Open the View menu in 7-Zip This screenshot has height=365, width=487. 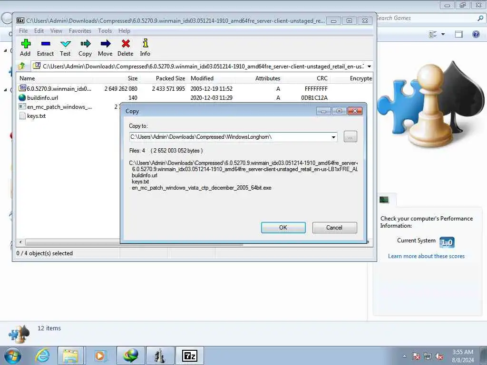(x=56, y=31)
